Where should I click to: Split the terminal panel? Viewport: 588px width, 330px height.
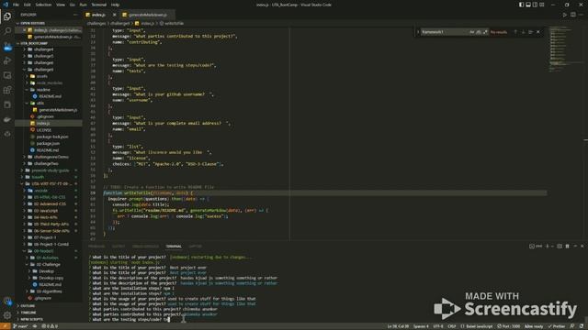click(560, 247)
